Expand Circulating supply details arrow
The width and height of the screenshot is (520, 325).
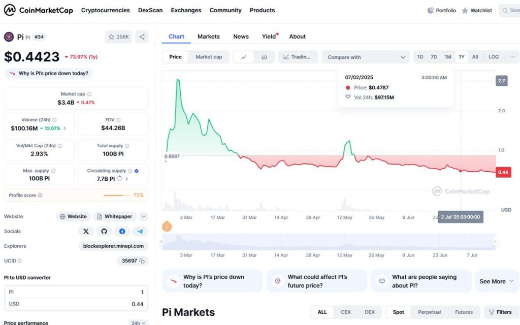(x=126, y=179)
